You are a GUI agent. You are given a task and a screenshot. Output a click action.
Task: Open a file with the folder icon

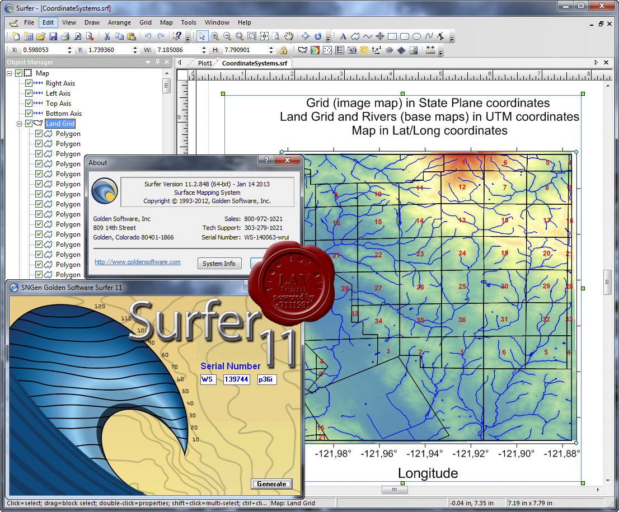(x=41, y=36)
